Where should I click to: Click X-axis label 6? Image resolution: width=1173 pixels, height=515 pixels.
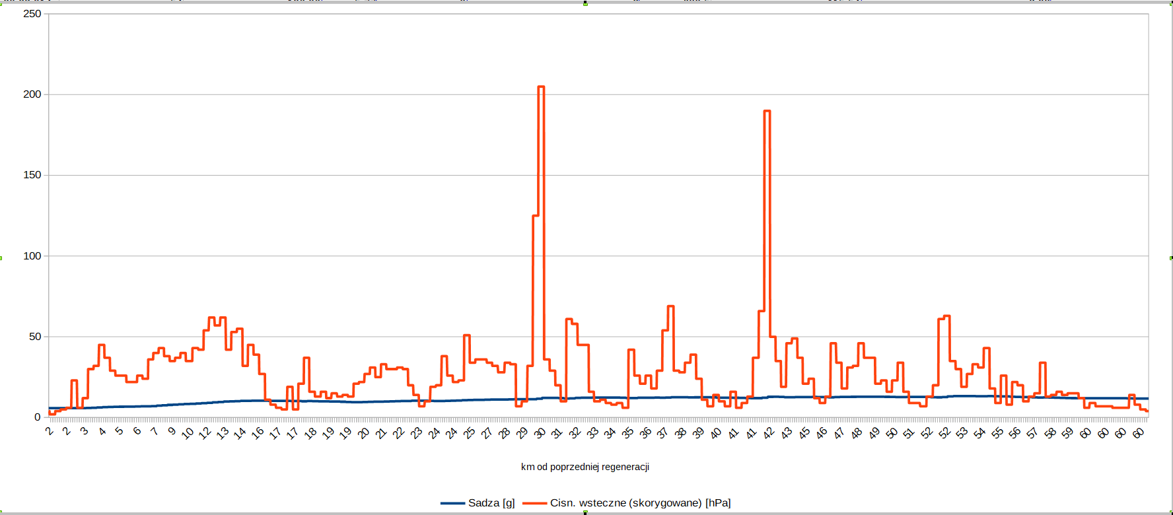(137, 431)
